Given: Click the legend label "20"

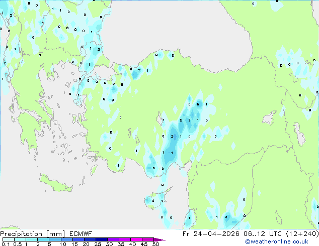Looking at the screenshot, I should [86, 244].
